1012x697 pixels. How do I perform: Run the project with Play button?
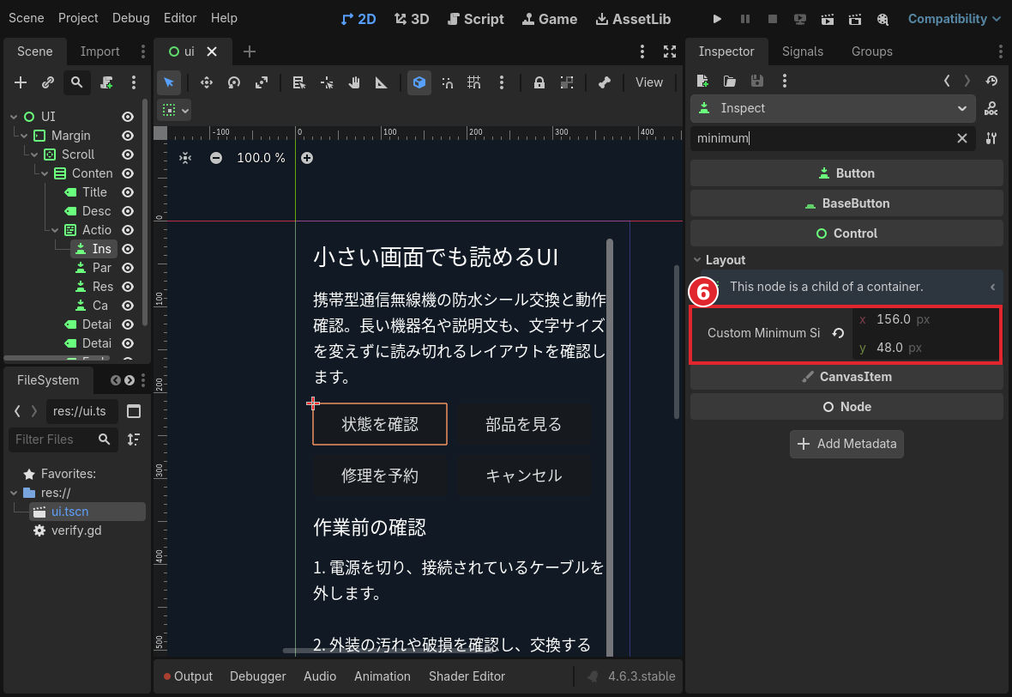[717, 19]
